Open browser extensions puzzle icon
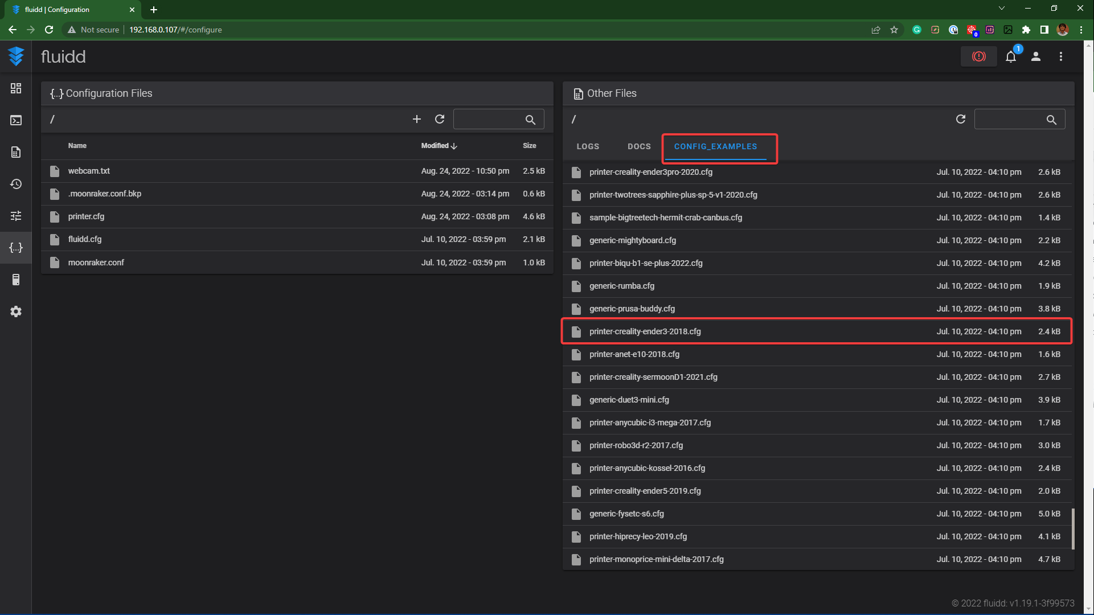 coord(1026,30)
